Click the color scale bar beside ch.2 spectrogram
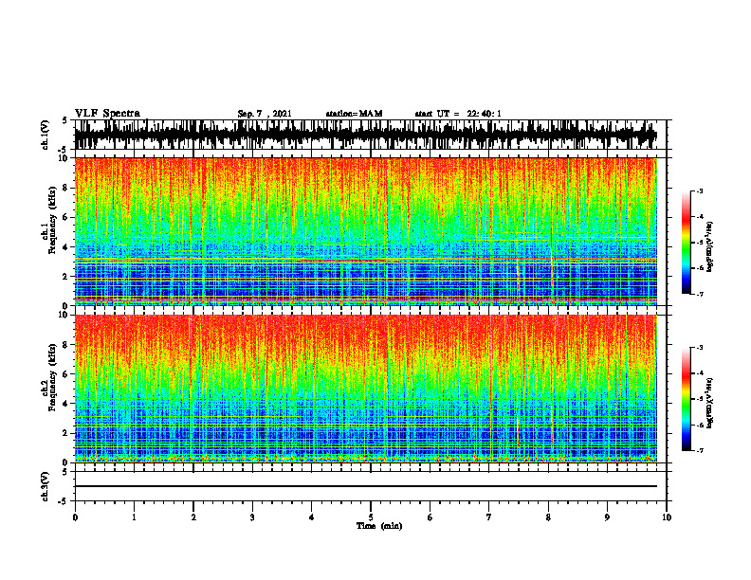 (687, 399)
